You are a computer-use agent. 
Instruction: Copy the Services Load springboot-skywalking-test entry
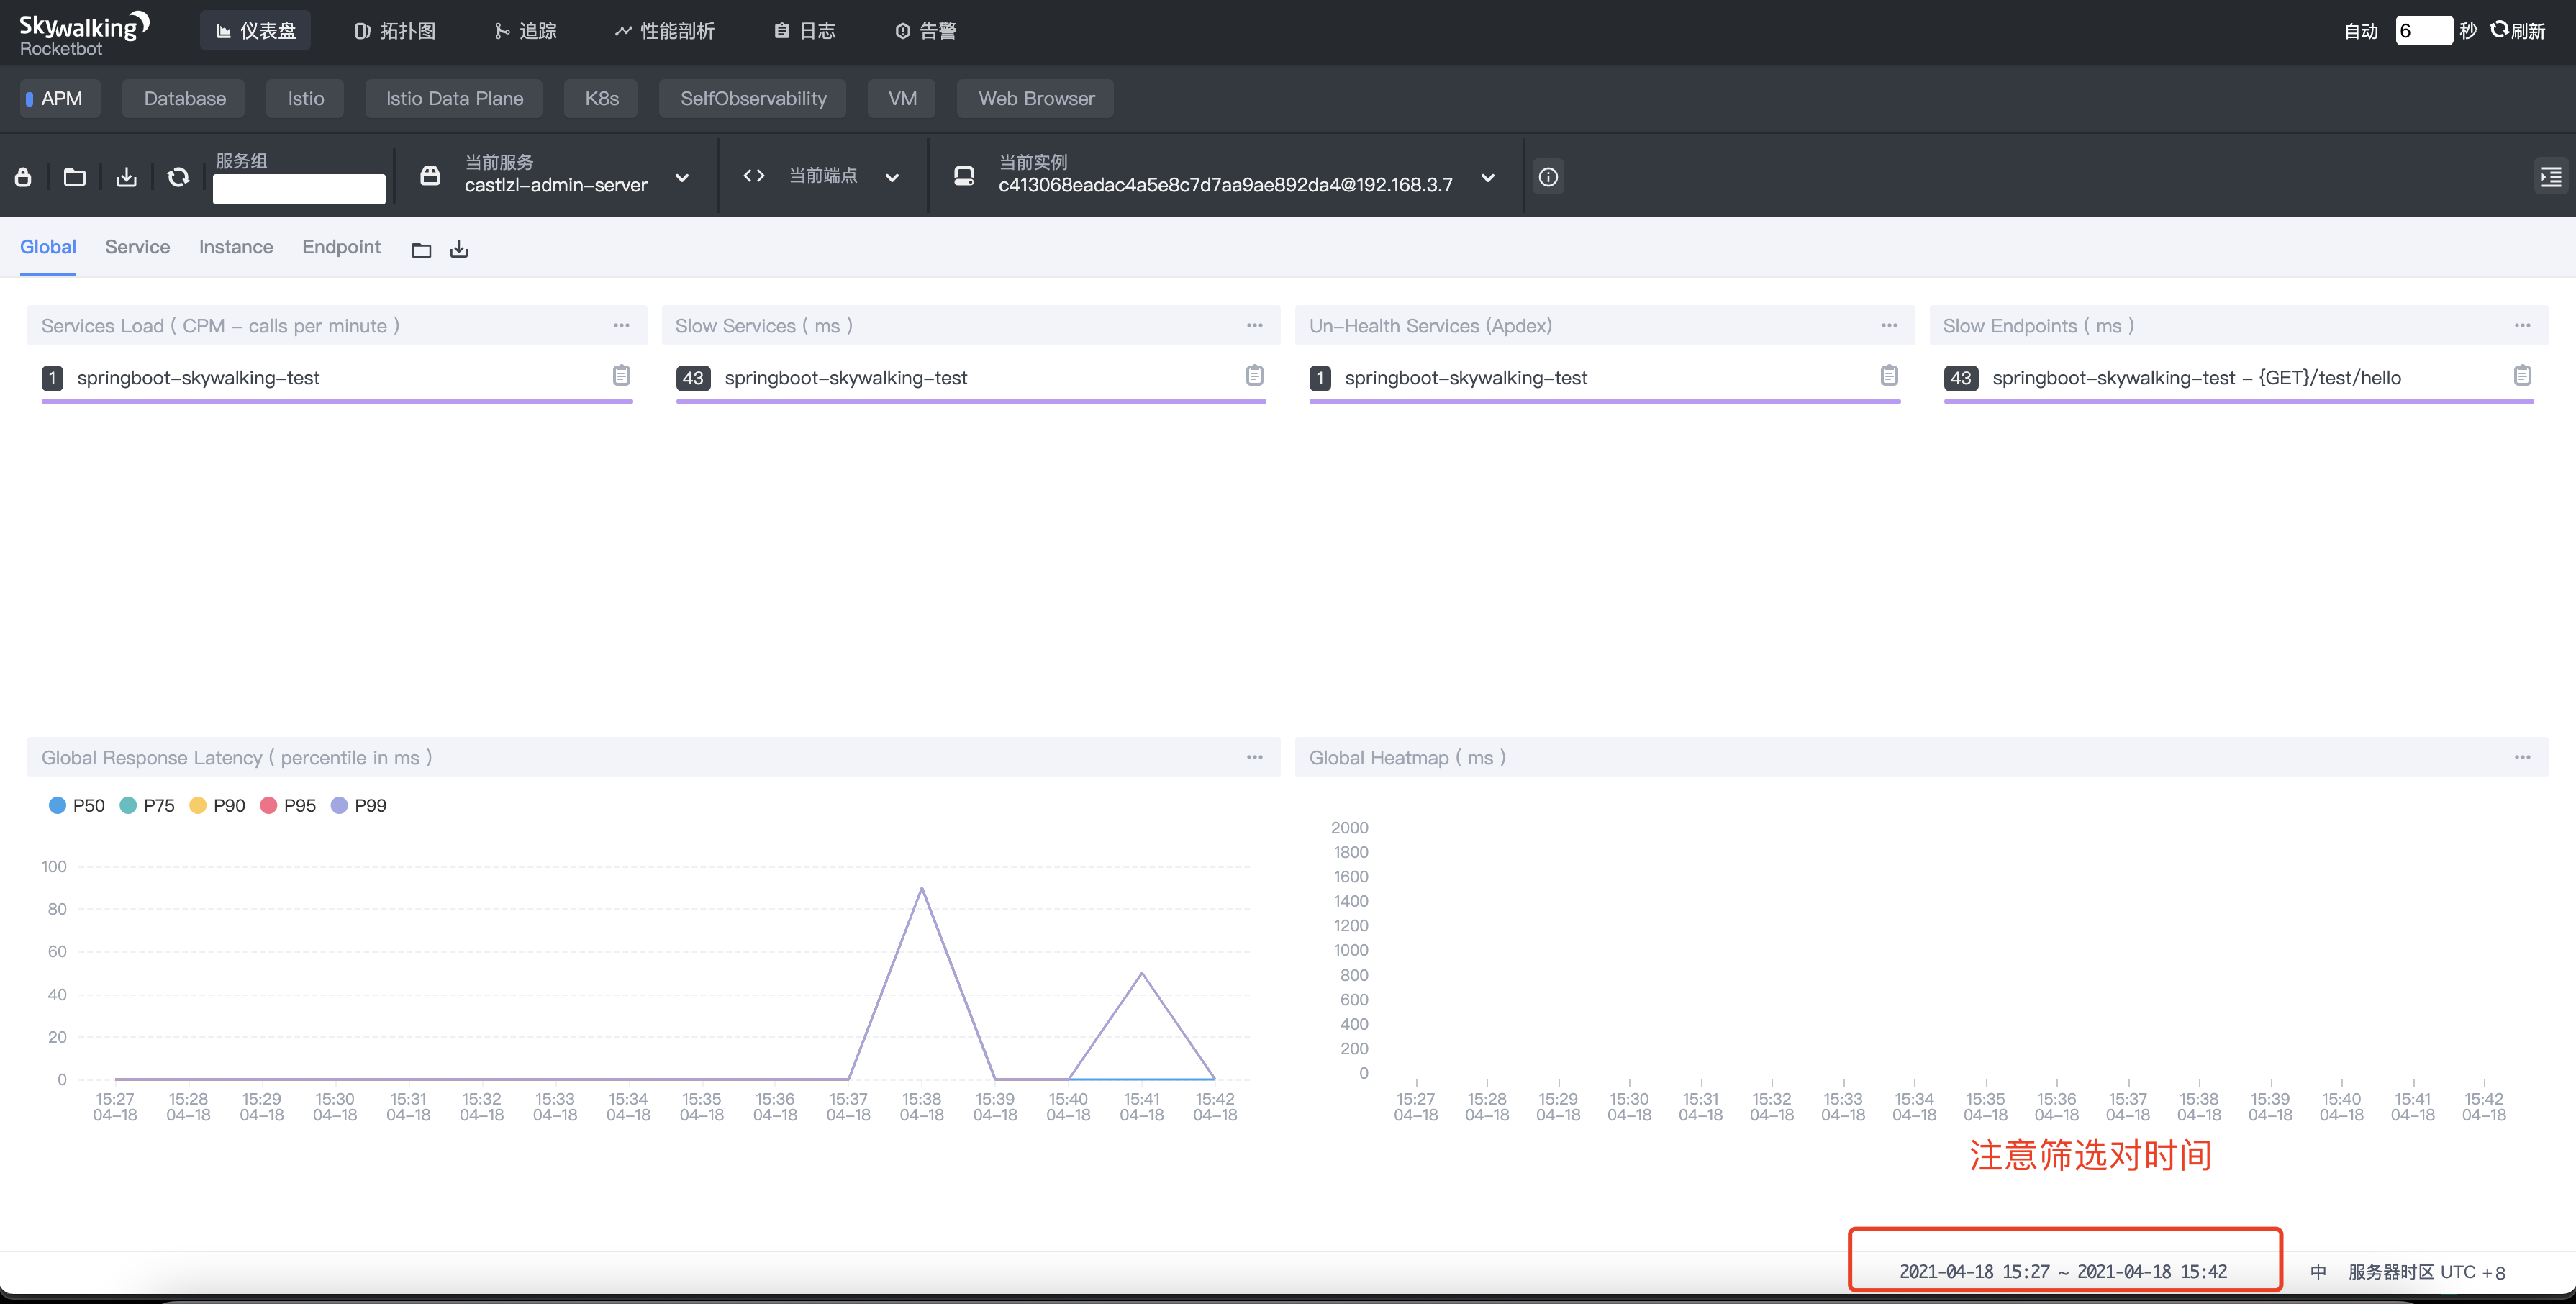[621, 376]
